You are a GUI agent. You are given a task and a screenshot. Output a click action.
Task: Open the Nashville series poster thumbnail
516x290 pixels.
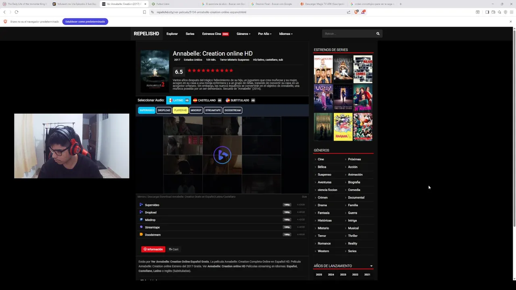pyautogui.click(x=343, y=69)
